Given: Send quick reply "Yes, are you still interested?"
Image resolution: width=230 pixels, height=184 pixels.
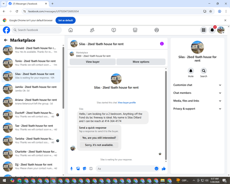Looking at the screenshot, I should [99, 138].
